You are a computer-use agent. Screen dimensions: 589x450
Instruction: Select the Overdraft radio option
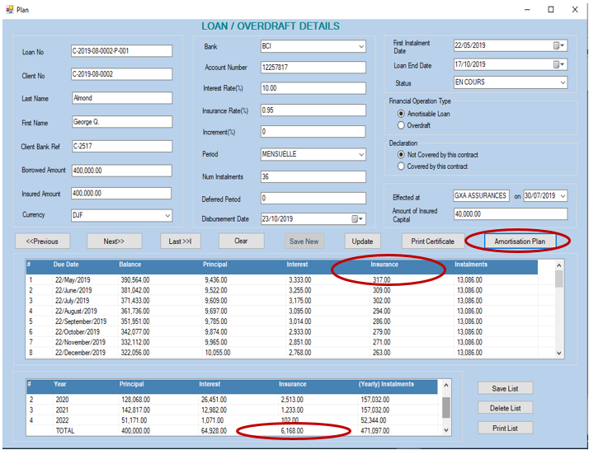402,125
